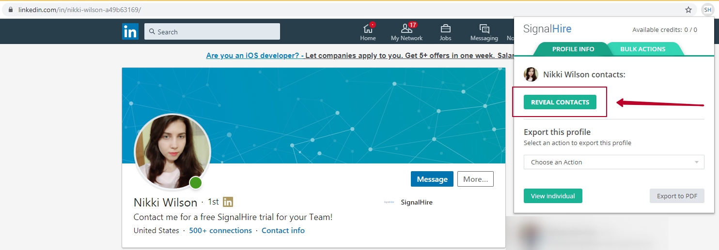This screenshot has height=250, width=719.
Task: Click the Message button on profile
Action: [432, 179]
